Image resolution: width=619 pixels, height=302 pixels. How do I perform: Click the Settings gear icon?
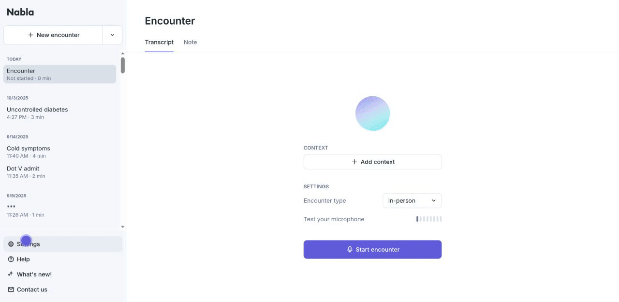[11, 244]
